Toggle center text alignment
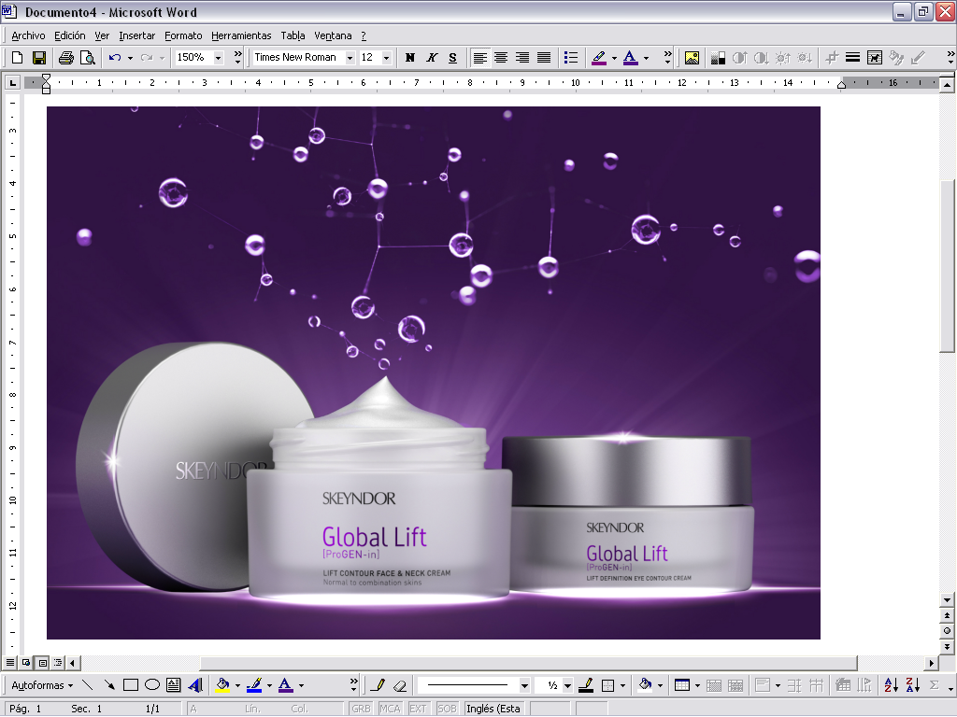The height and width of the screenshot is (717, 957). point(501,57)
